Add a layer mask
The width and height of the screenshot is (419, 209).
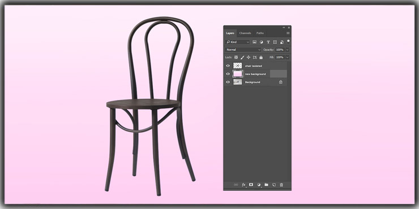pyautogui.click(x=251, y=185)
